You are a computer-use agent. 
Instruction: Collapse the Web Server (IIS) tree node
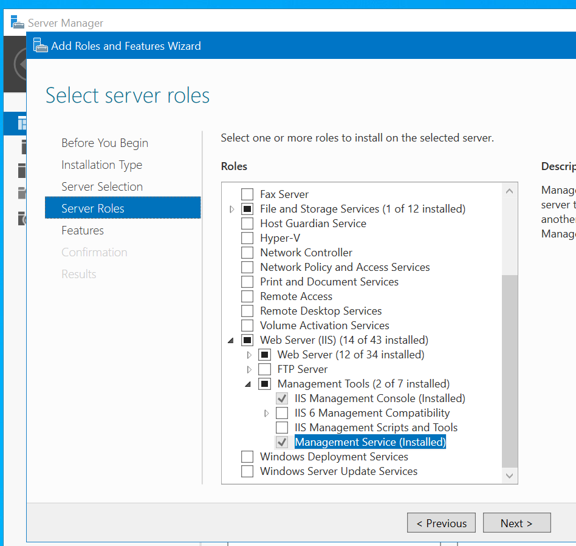(x=231, y=341)
